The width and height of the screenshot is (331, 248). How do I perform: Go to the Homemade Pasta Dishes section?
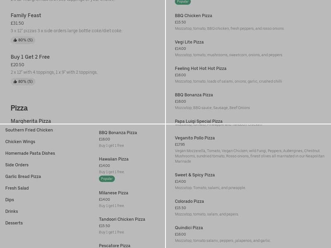pos(30,153)
